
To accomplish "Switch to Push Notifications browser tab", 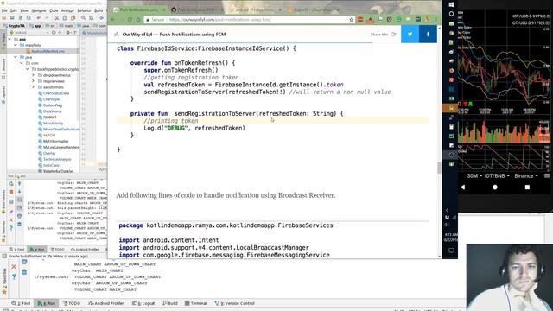I will [x=139, y=10].
